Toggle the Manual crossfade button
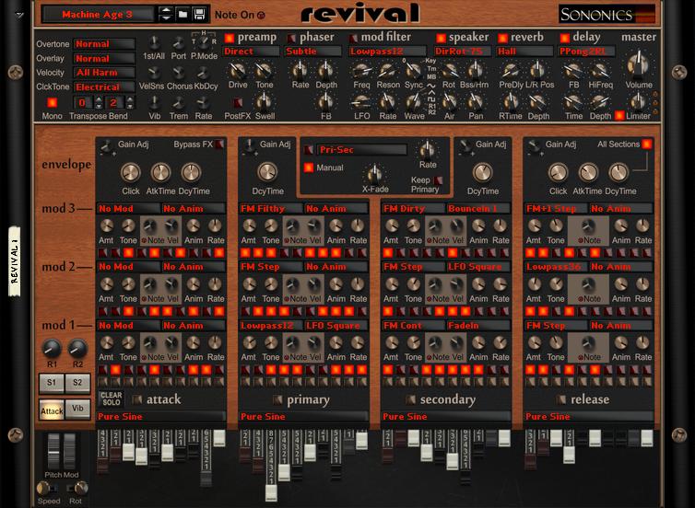The width and height of the screenshot is (695, 508). click(x=309, y=167)
